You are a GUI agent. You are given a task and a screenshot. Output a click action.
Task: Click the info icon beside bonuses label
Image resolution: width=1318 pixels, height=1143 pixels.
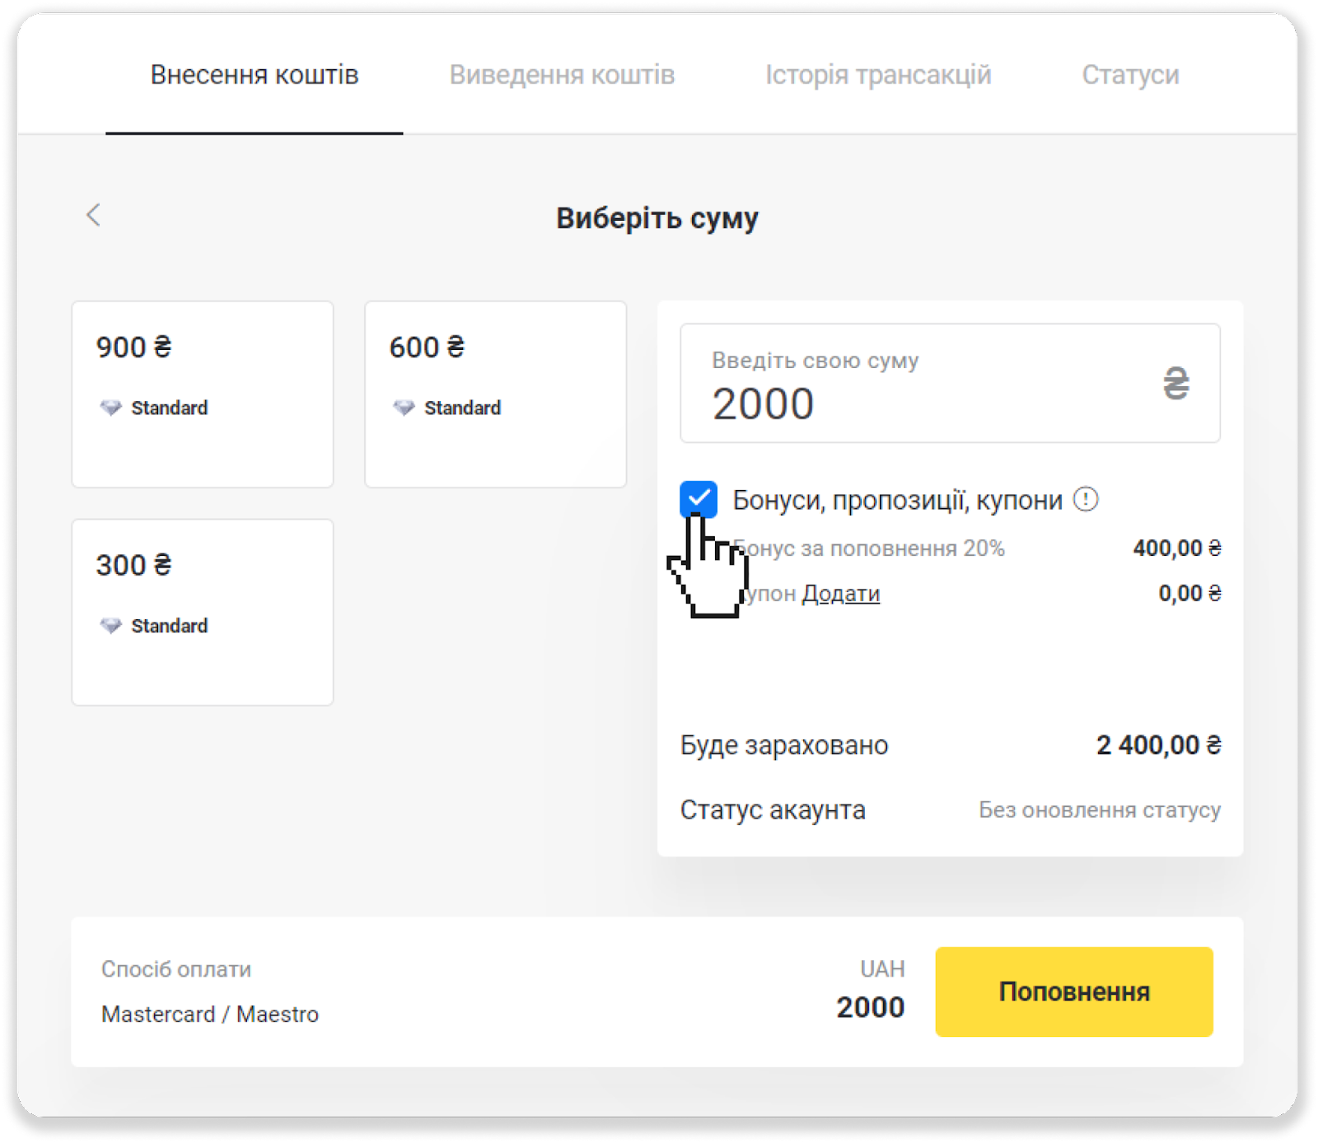(x=1086, y=500)
